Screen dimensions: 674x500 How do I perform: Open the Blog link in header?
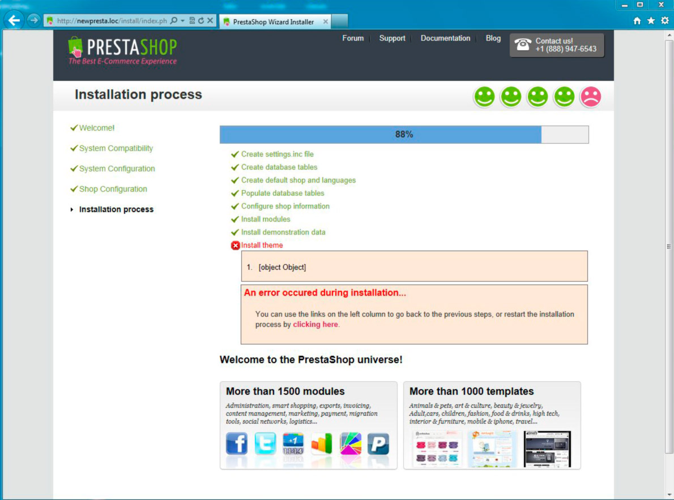[x=493, y=38]
